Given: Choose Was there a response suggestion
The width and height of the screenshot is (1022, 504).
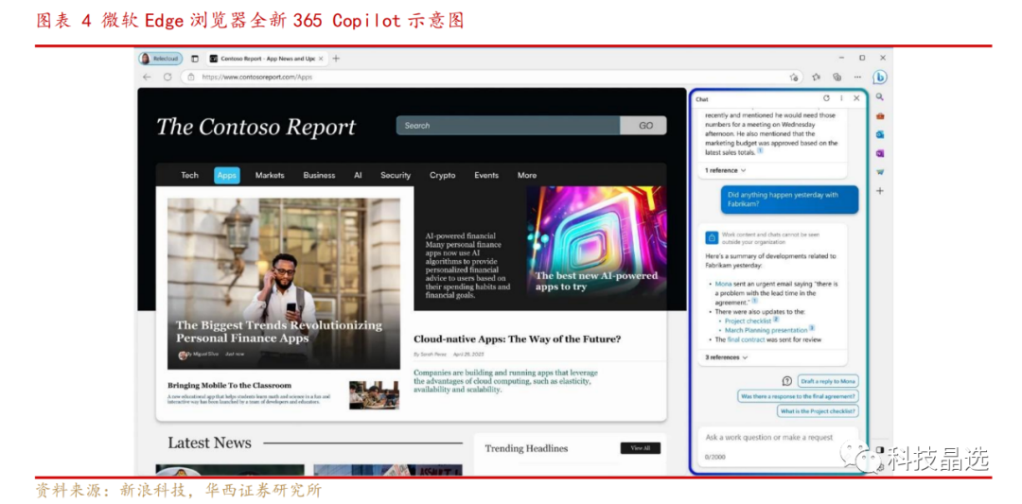Looking at the screenshot, I should click(x=799, y=396).
